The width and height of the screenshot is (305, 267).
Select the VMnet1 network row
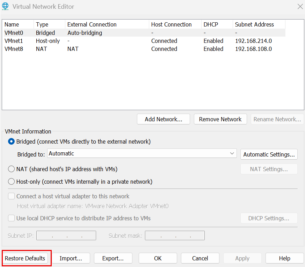pos(145,41)
